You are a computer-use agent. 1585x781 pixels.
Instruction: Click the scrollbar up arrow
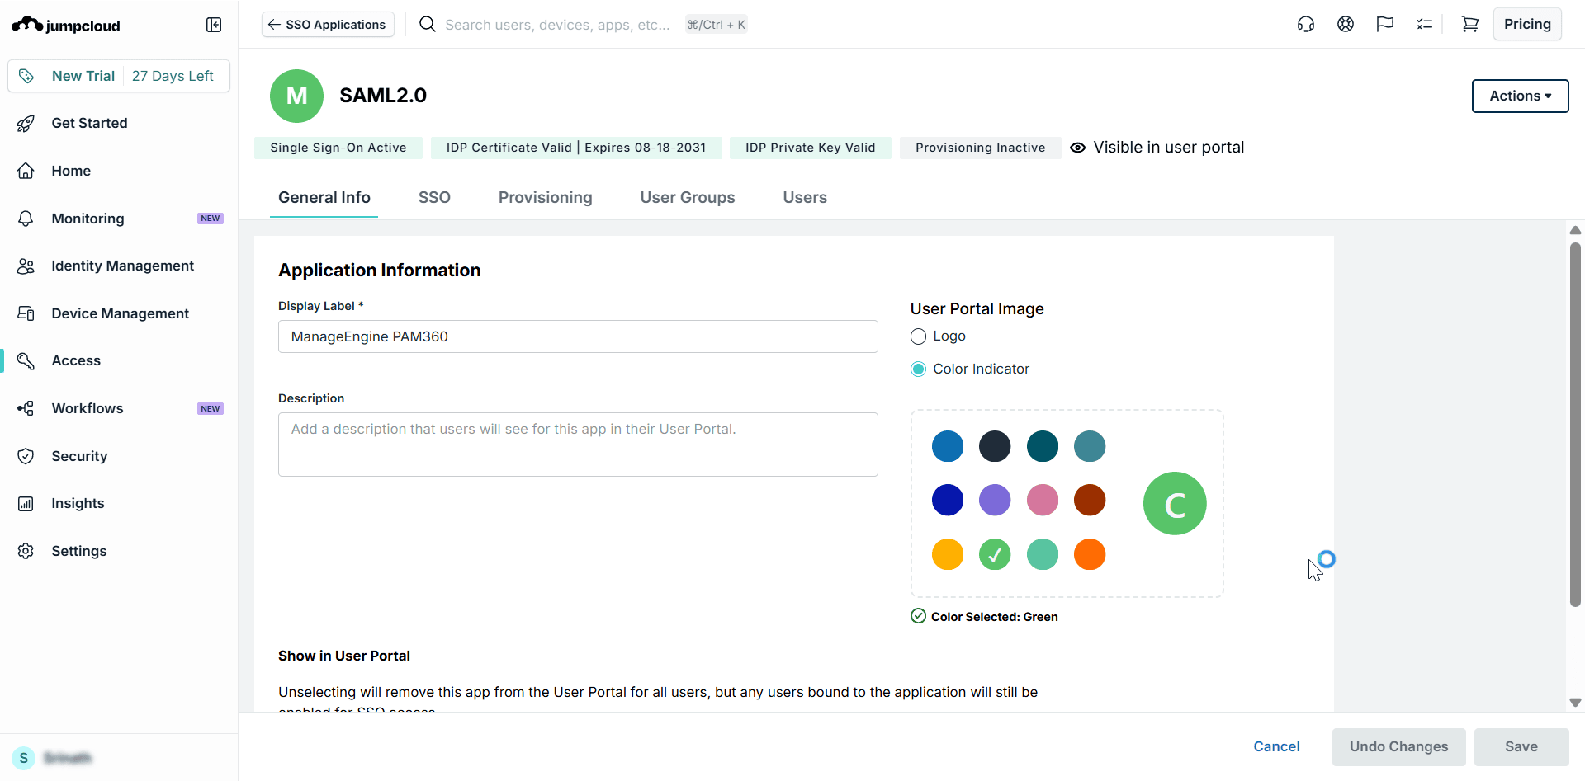click(x=1575, y=230)
